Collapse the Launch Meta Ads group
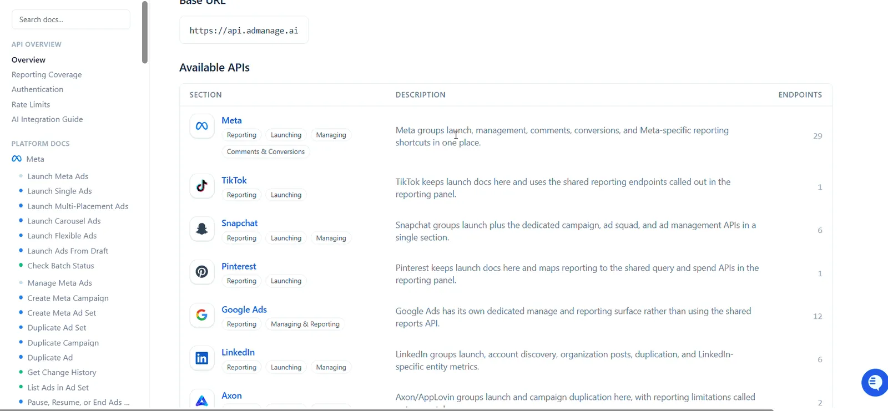 coord(58,176)
